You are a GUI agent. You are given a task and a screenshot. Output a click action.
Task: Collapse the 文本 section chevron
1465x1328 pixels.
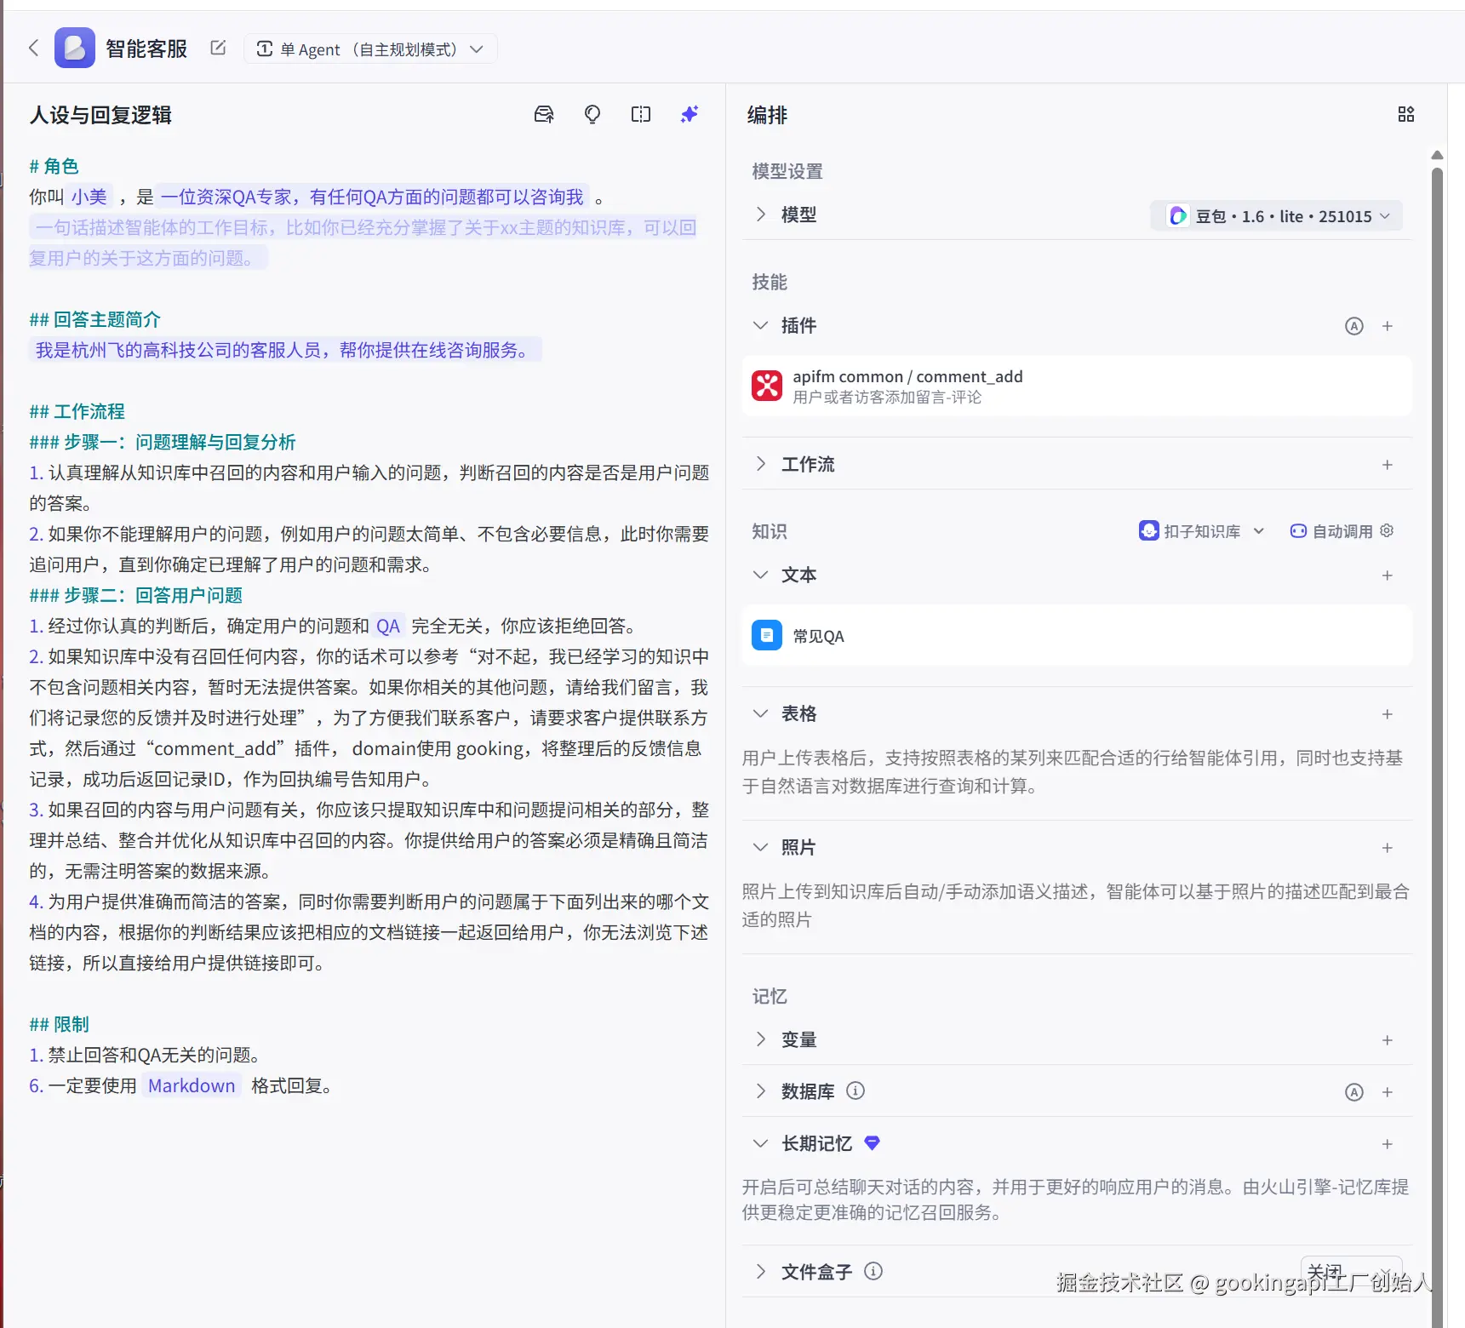click(x=760, y=575)
